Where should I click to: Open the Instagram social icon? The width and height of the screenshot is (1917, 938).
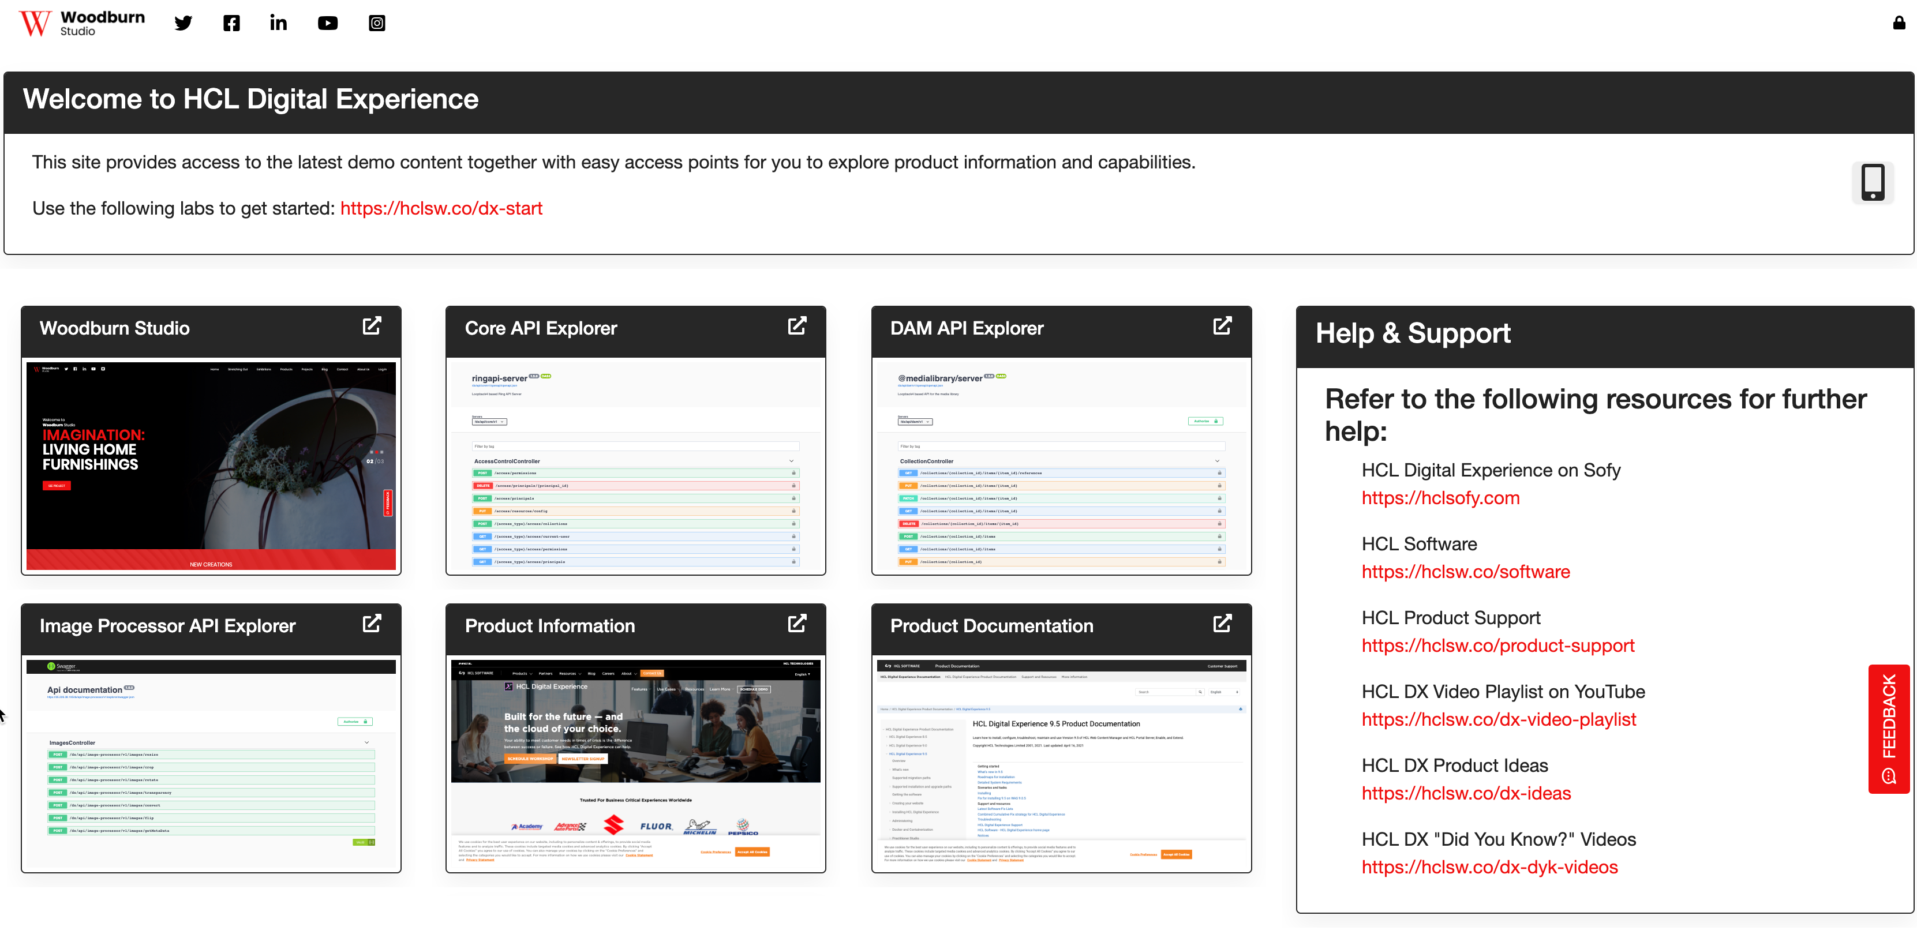(377, 23)
